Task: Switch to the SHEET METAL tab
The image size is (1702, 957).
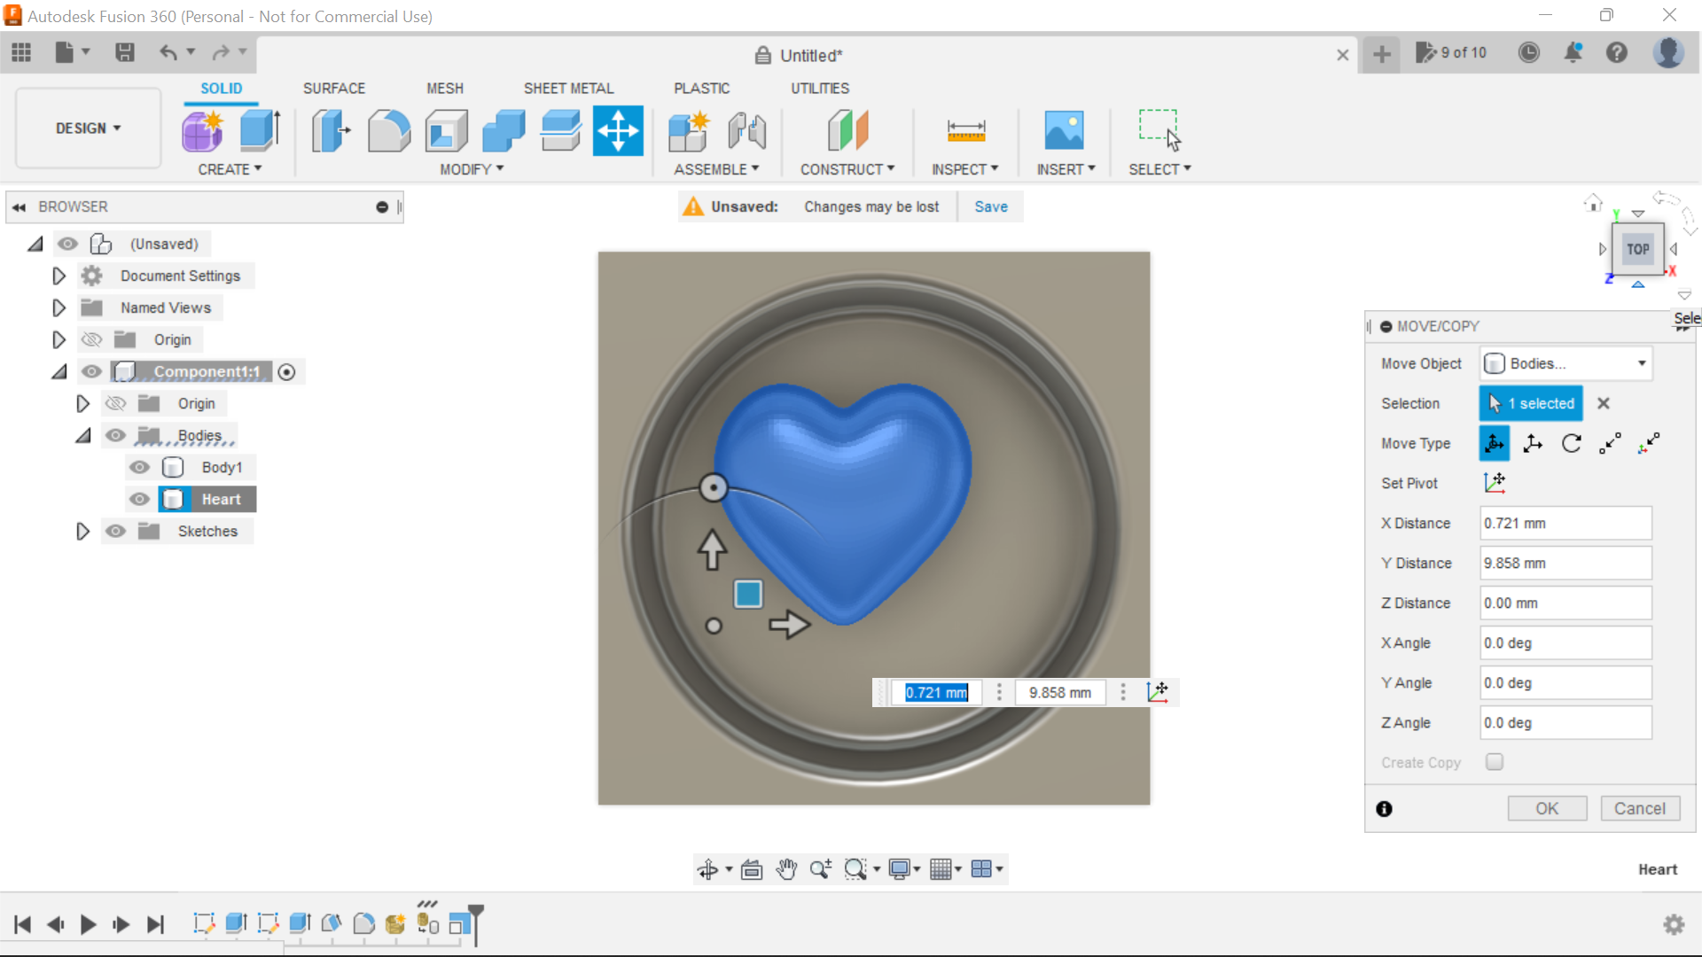Action: coord(569,88)
